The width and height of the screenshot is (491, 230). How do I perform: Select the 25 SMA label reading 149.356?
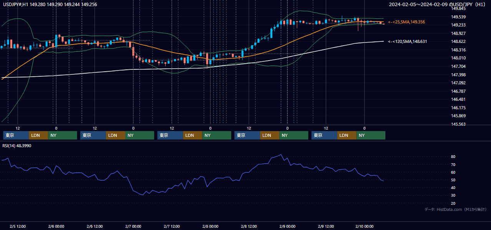click(406, 22)
